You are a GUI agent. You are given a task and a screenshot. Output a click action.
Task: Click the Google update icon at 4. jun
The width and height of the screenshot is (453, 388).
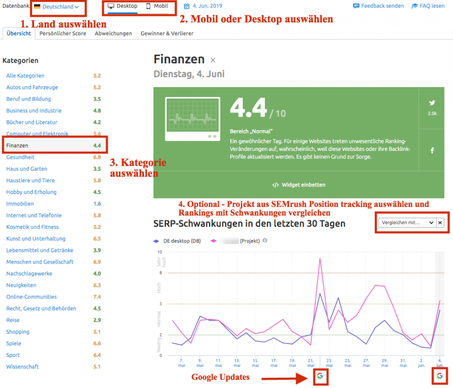[x=440, y=375]
